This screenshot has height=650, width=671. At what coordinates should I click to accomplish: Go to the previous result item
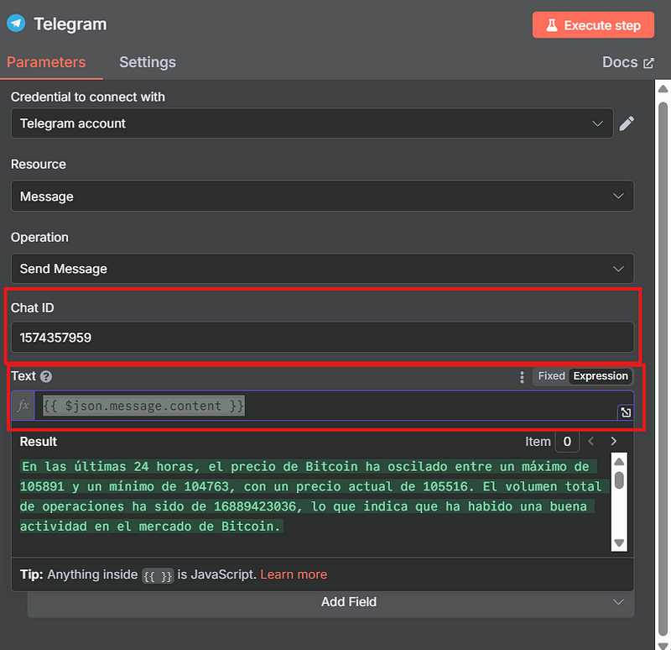tap(591, 442)
